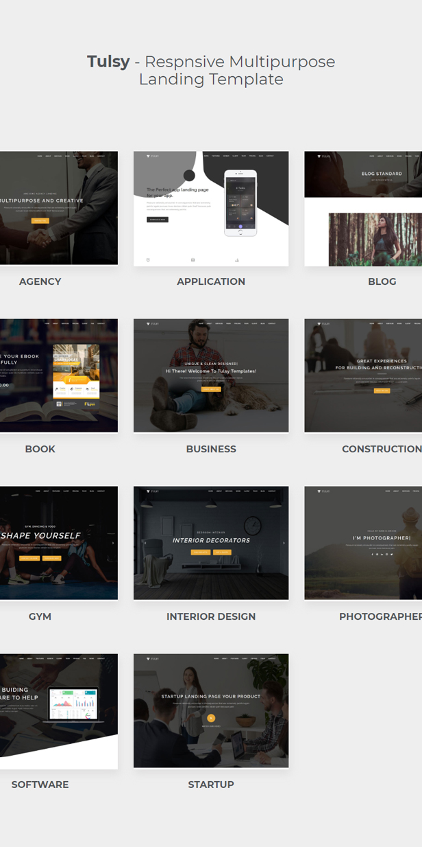The width and height of the screenshot is (422, 847).
Task: Click the SHAPE YOURSELF headline in Gym preview
Action: click(41, 535)
